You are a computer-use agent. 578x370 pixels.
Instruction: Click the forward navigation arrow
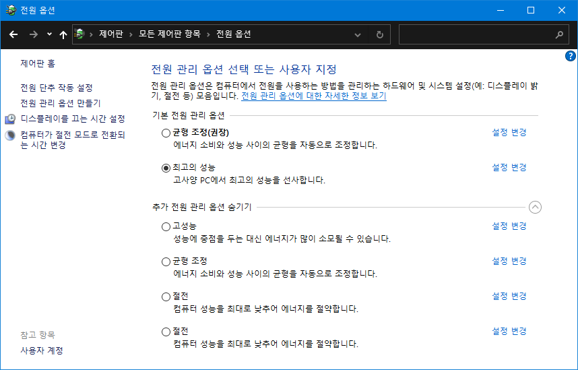click(x=33, y=34)
